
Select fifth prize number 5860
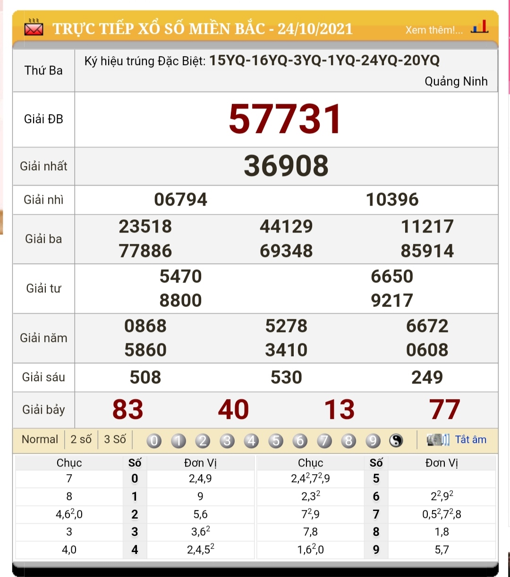(x=145, y=350)
